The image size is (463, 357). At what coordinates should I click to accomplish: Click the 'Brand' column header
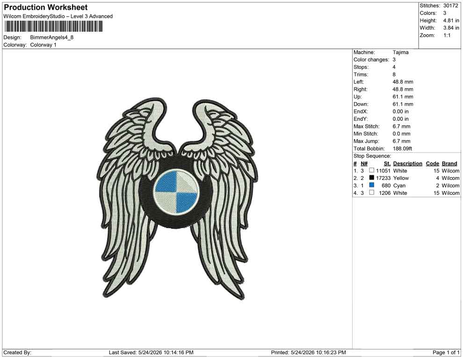[449, 164]
